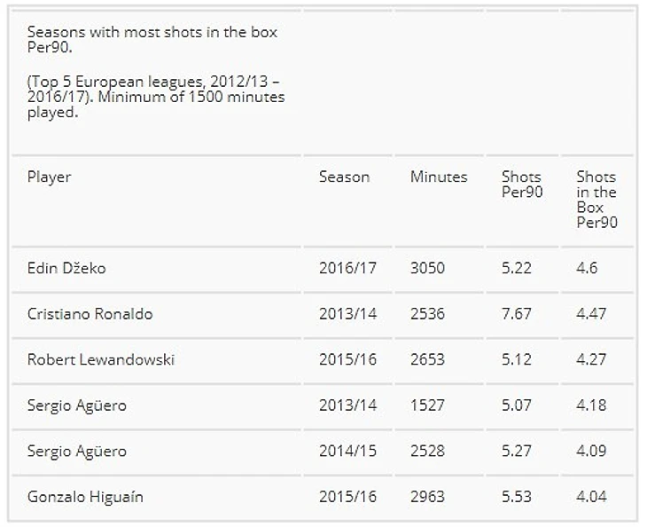
Task: Select the 2653 minutes cell
Action: tap(427, 359)
